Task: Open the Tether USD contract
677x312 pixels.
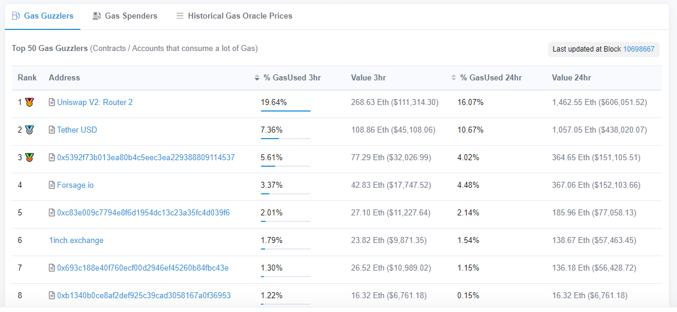Action: (x=77, y=130)
